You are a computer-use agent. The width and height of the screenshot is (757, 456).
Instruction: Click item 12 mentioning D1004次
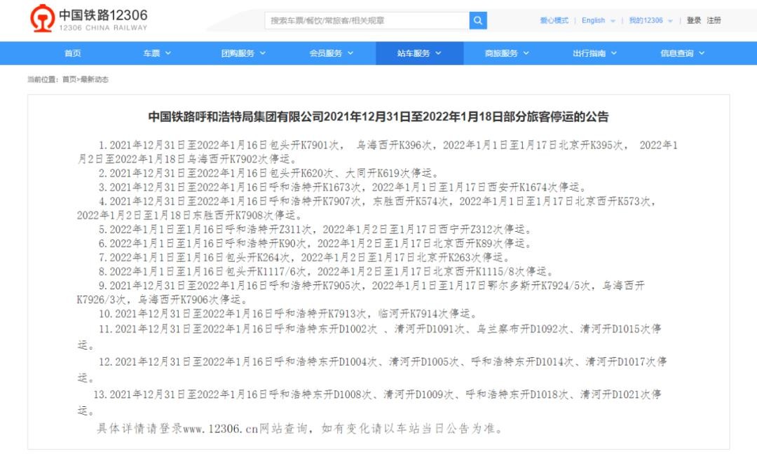click(372, 369)
